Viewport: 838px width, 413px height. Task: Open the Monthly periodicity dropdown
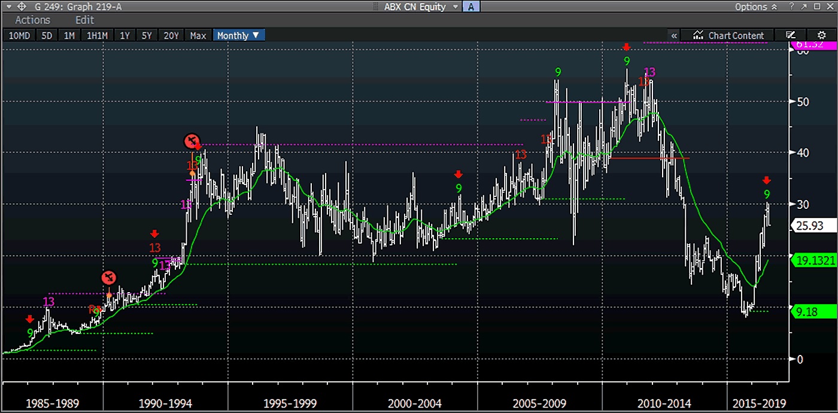tap(238, 35)
